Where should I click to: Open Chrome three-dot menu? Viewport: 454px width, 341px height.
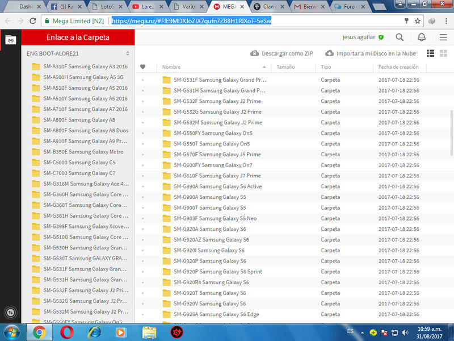coord(446,21)
